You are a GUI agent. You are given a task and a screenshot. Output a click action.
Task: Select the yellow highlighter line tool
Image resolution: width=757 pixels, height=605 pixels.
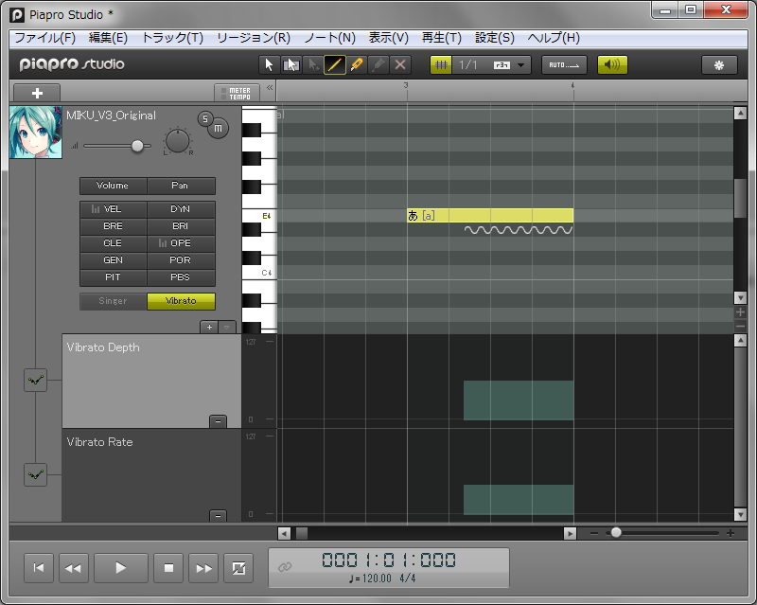357,64
